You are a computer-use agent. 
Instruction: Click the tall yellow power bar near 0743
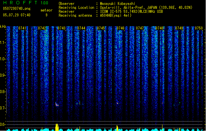coord(57,127)
